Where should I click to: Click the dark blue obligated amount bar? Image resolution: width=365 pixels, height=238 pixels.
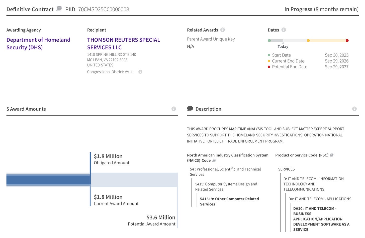point(48,180)
